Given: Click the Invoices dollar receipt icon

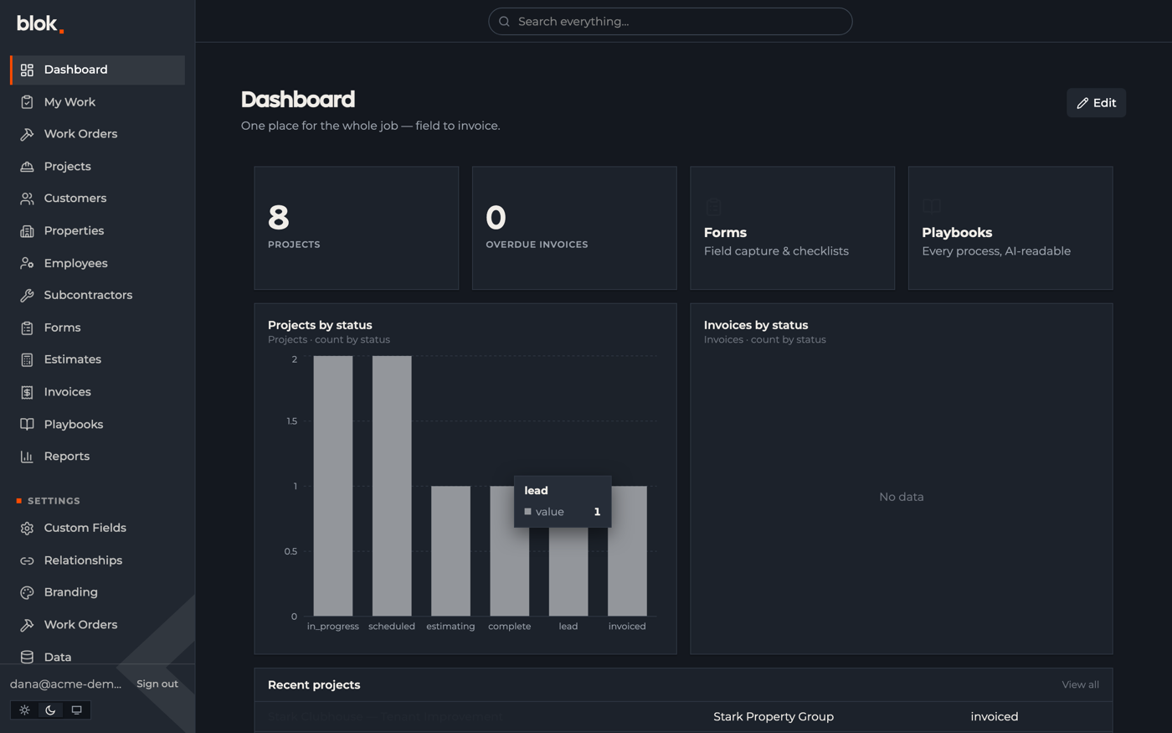Looking at the screenshot, I should pyautogui.click(x=27, y=392).
